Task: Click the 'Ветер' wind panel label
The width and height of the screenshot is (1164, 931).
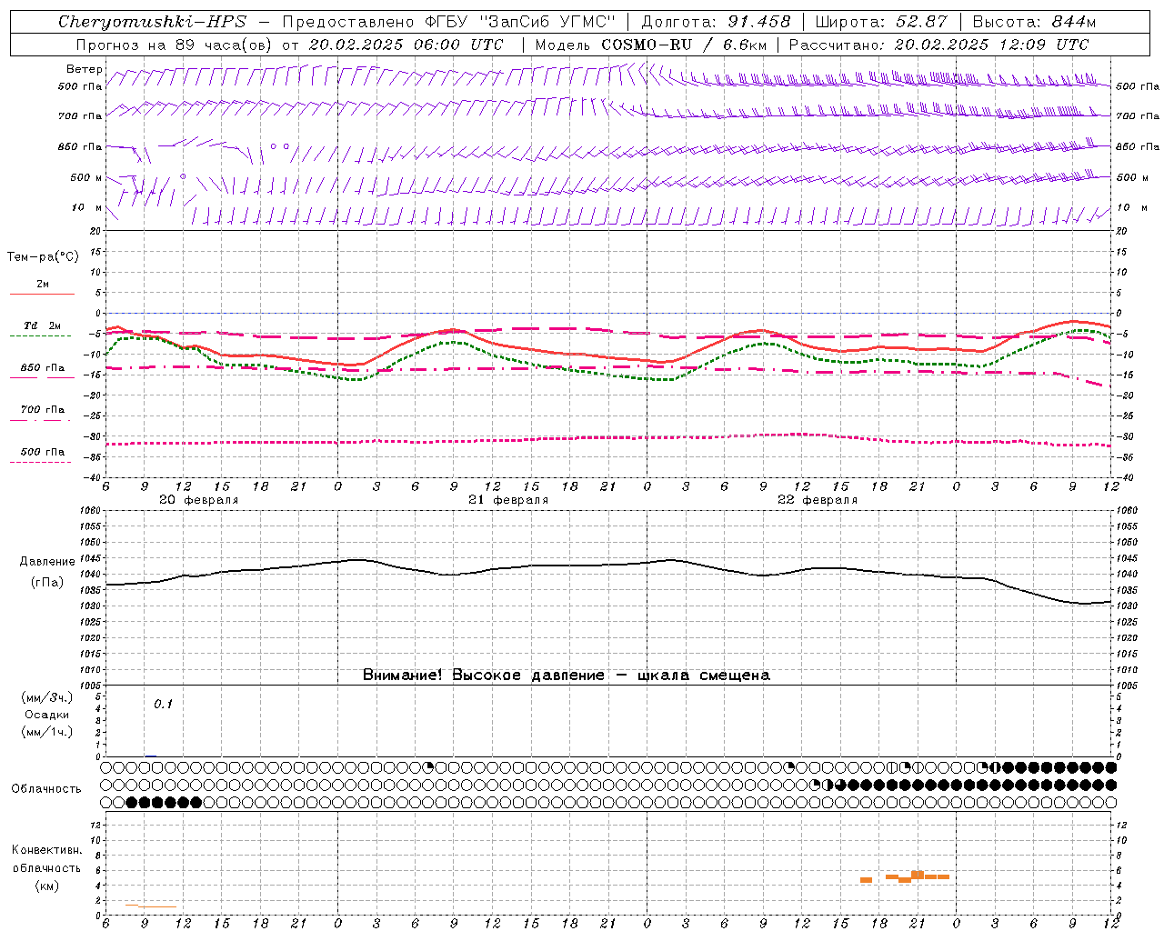Action: pos(85,69)
